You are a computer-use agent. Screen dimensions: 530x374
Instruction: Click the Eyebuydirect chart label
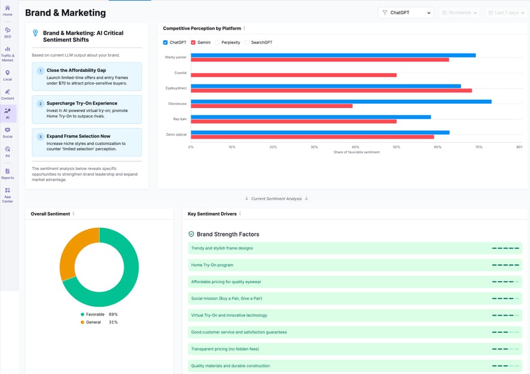point(175,88)
